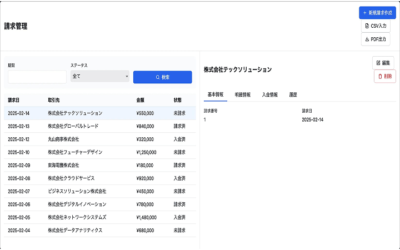Click amount ¥680,000
This screenshot has width=400, height=250.
coord(145,231)
